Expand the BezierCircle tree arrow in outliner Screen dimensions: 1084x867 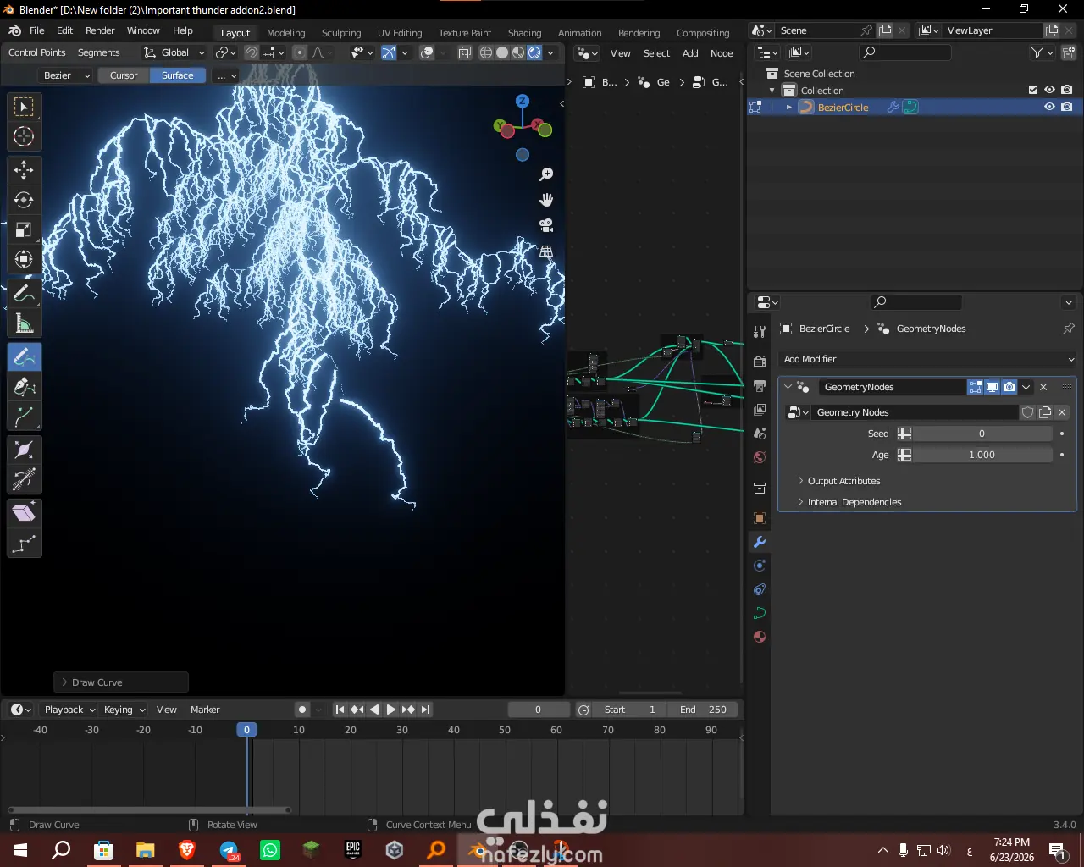(789, 108)
